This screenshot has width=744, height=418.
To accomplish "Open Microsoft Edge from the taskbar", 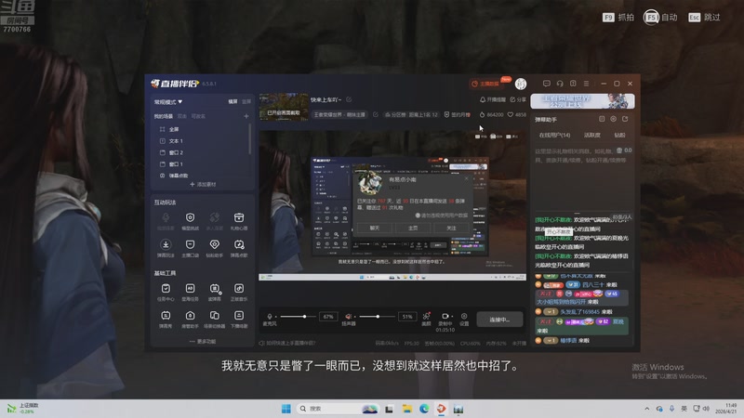I will [x=424, y=409].
